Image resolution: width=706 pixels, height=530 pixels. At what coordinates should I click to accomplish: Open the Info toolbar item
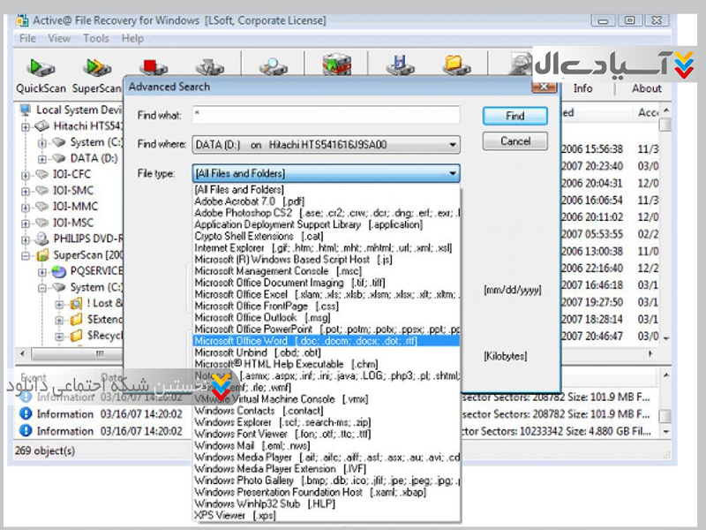click(x=582, y=87)
